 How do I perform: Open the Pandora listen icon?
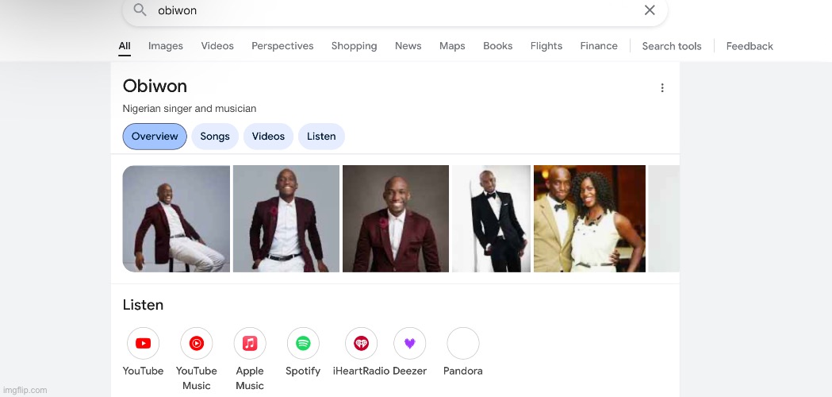point(463,344)
